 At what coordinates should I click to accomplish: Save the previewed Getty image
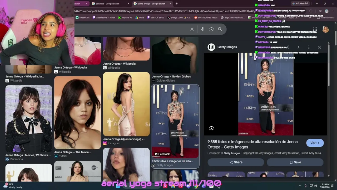click(295, 162)
